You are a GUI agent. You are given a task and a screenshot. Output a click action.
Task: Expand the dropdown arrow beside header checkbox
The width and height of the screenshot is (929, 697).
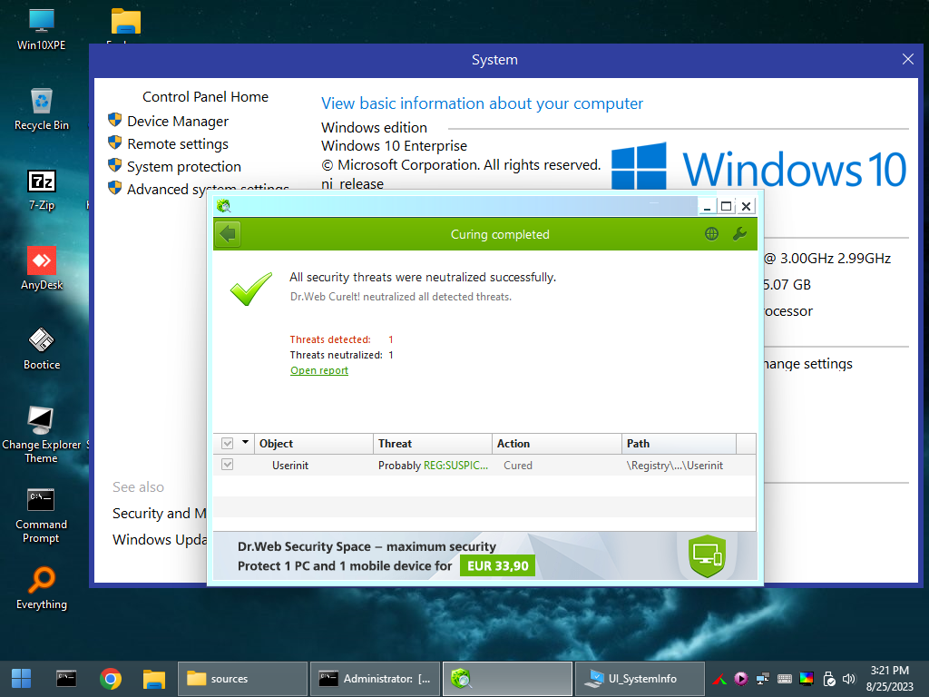coord(245,442)
